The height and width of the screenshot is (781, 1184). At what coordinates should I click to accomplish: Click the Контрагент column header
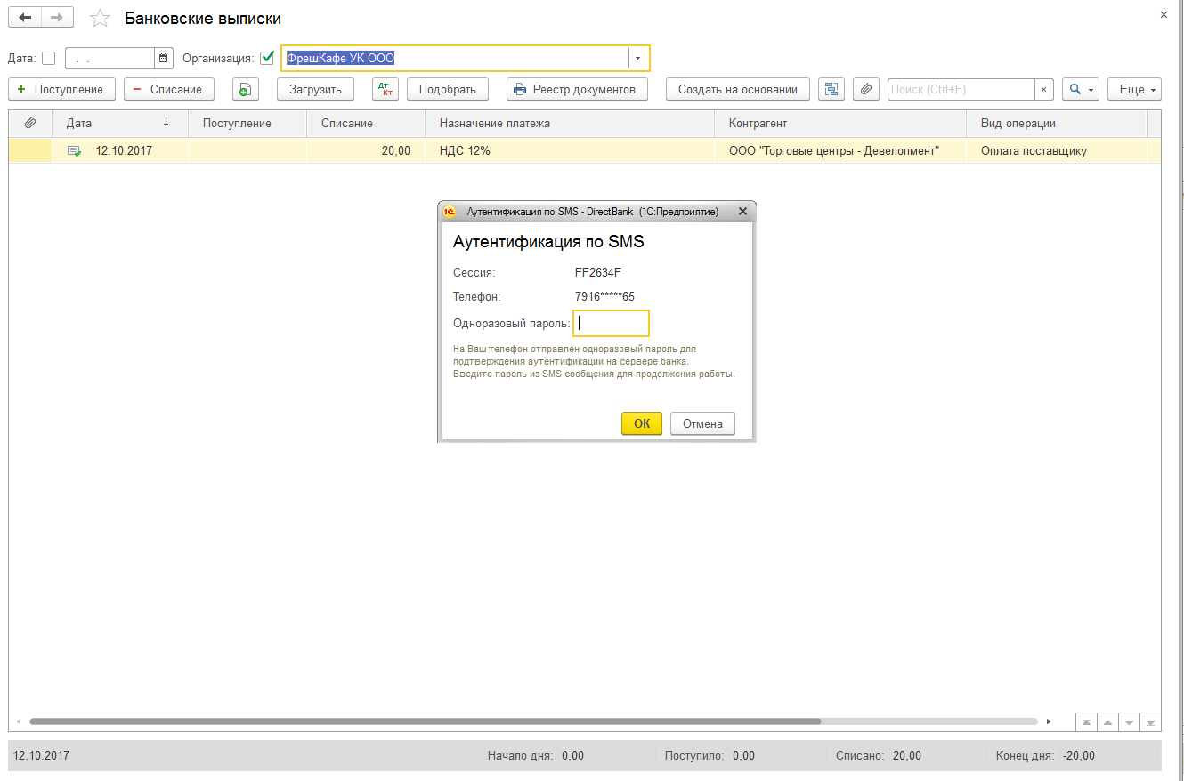tap(840, 124)
